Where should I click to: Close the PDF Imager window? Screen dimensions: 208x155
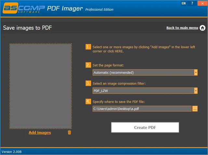click(x=202, y=4)
